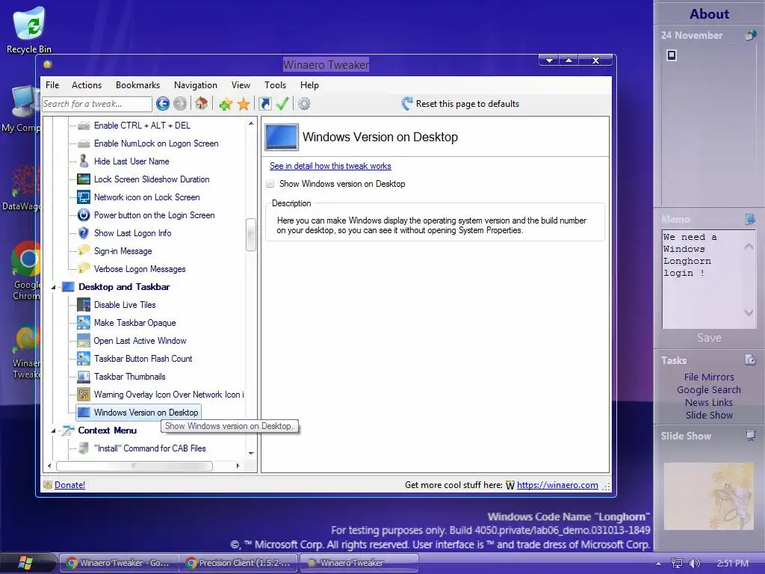Open bookmarks with the gold star icon
This screenshot has height=574, width=765.
(244, 103)
